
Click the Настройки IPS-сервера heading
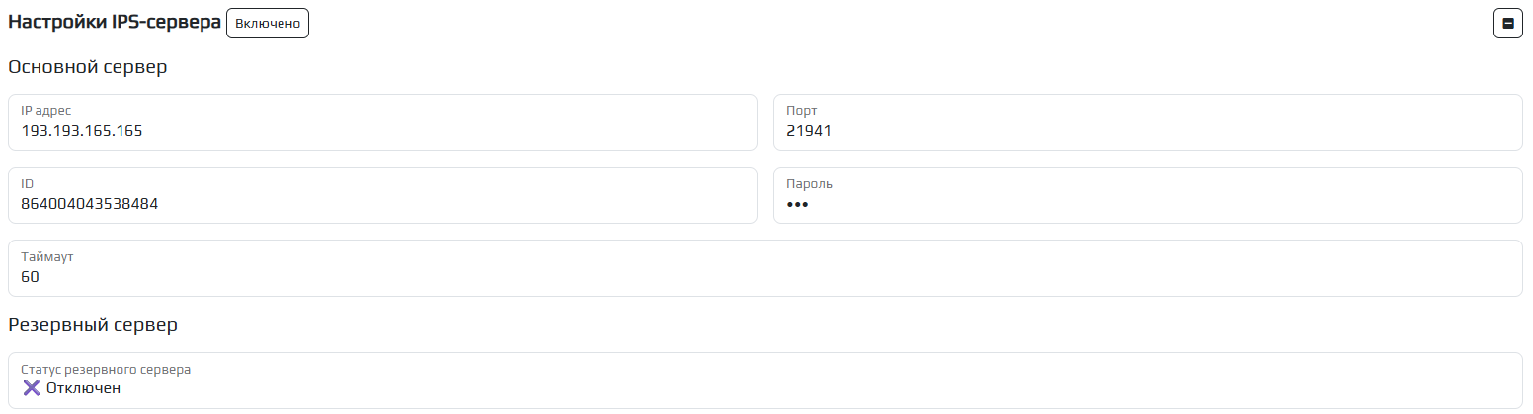115,23
